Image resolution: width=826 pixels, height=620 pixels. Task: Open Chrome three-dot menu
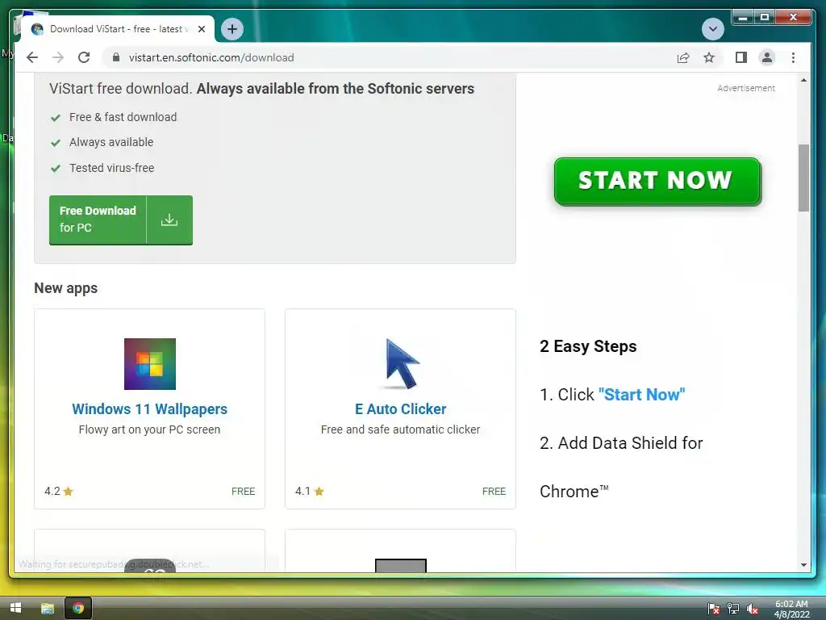794,57
